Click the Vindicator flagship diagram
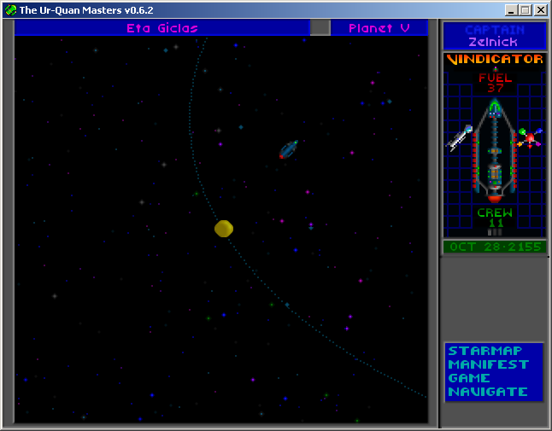 pos(495,151)
